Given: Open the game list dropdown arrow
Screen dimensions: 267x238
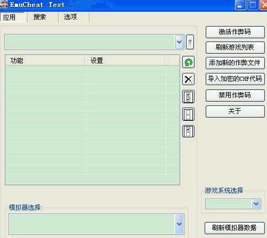Looking at the screenshot, I should [179, 42].
